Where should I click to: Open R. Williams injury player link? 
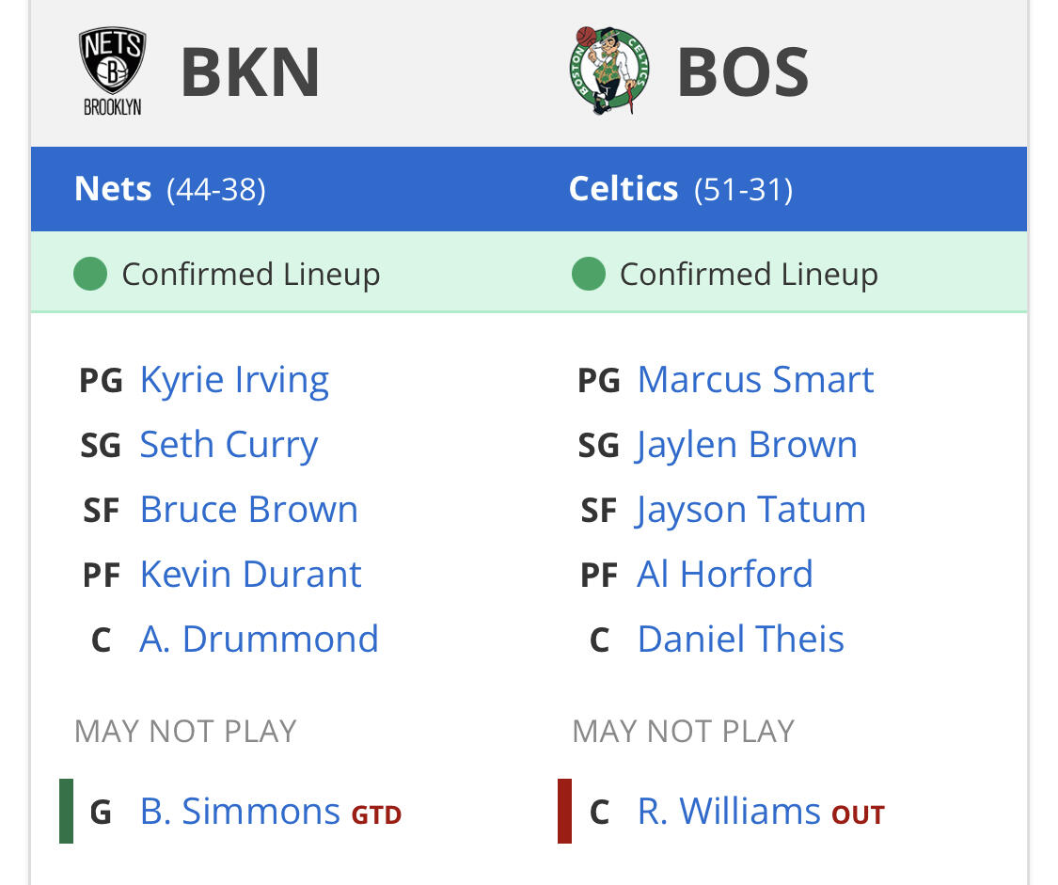[x=729, y=811]
